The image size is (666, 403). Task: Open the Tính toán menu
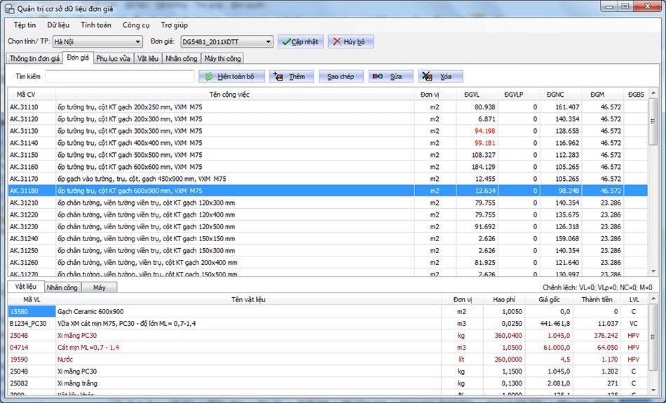click(95, 25)
